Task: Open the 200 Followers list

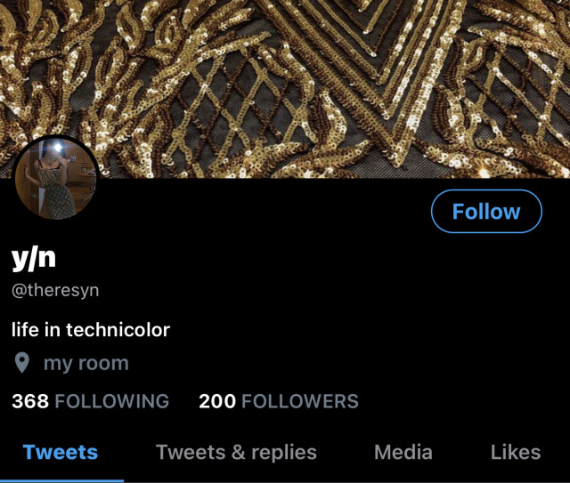Action: 279,401
